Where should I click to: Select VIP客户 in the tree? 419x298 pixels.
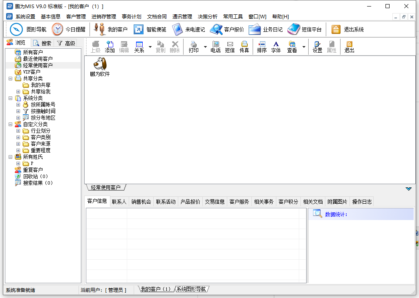point(31,72)
